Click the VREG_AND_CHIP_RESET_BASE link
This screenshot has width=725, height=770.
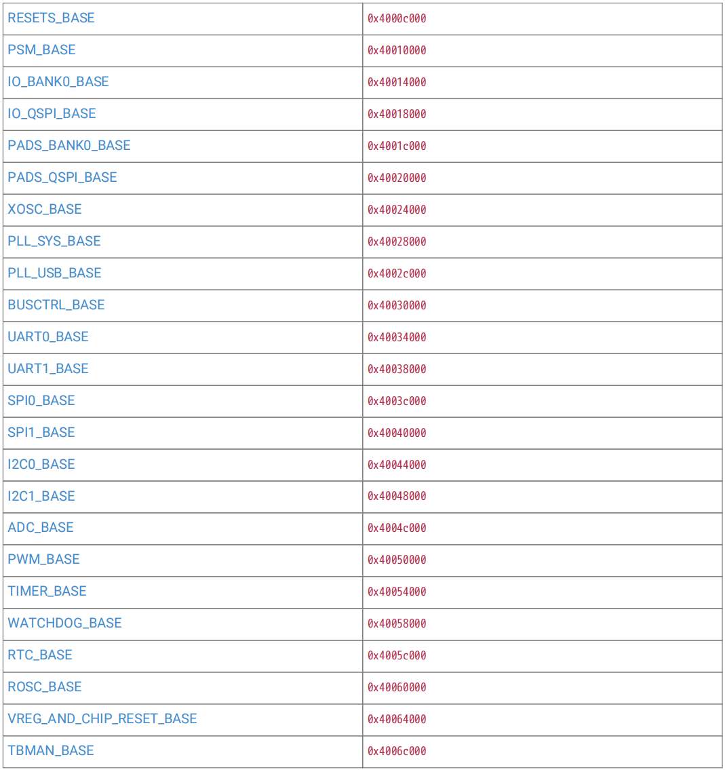[102, 719]
